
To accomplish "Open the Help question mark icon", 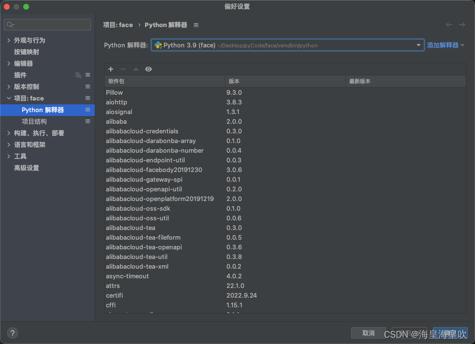I will click(12, 332).
